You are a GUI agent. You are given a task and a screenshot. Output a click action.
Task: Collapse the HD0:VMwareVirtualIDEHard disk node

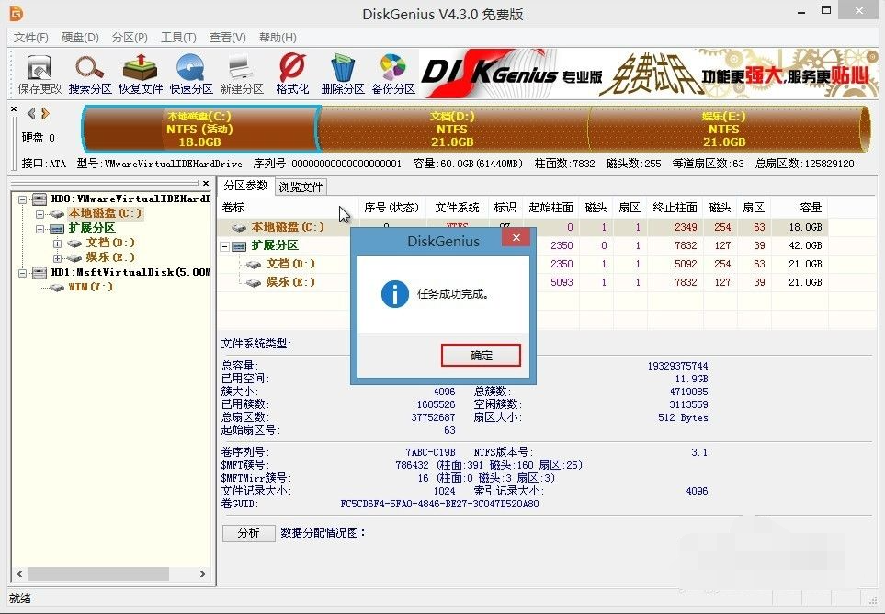(20, 198)
